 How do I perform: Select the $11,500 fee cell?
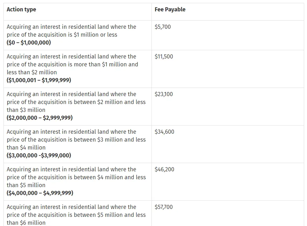164,57
